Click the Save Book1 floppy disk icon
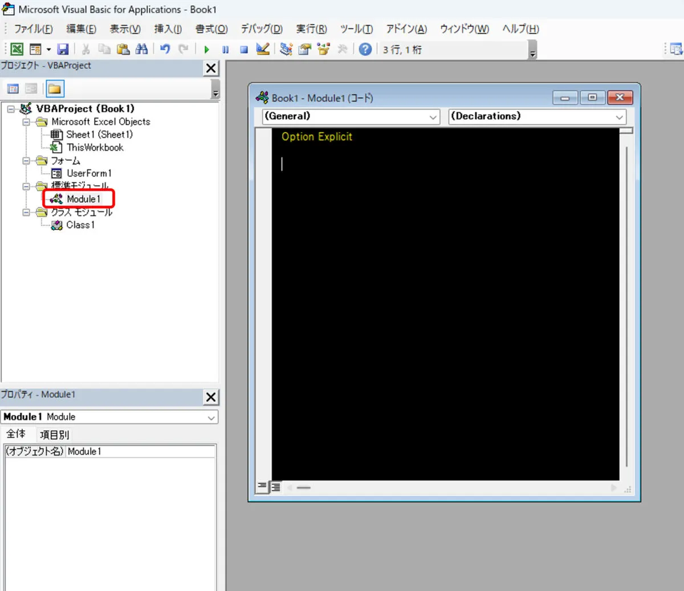Image resolution: width=684 pixels, height=591 pixels. [63, 50]
